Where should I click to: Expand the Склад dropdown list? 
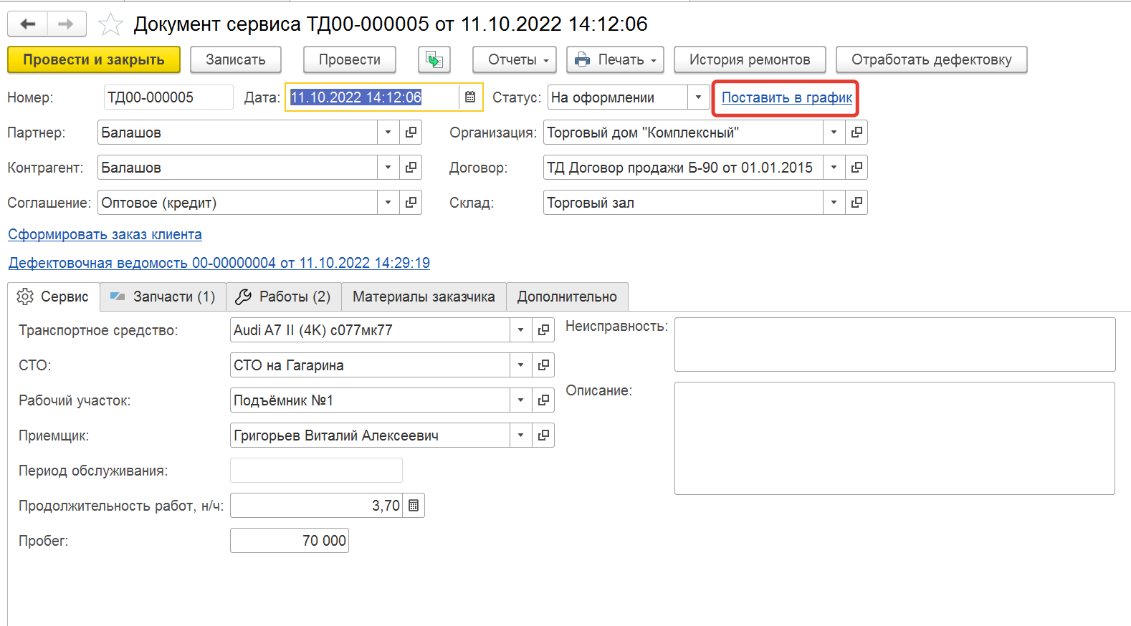pyautogui.click(x=834, y=203)
